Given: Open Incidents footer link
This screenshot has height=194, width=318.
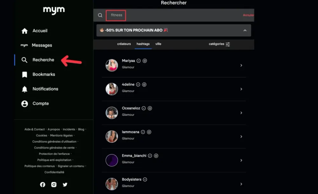Looking at the screenshot, I should [x=69, y=129].
